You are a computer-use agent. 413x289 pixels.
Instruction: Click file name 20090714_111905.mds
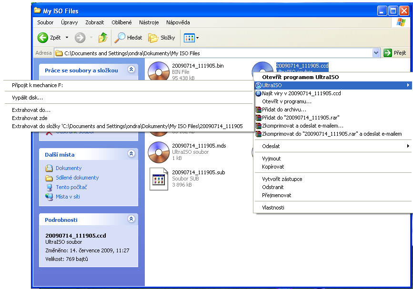(x=199, y=146)
